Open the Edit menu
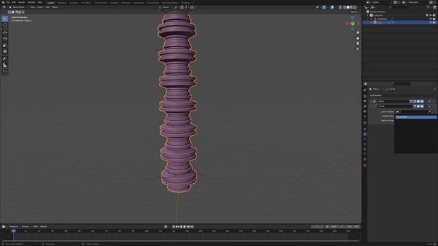This screenshot has height=246, width=438. 14,2
